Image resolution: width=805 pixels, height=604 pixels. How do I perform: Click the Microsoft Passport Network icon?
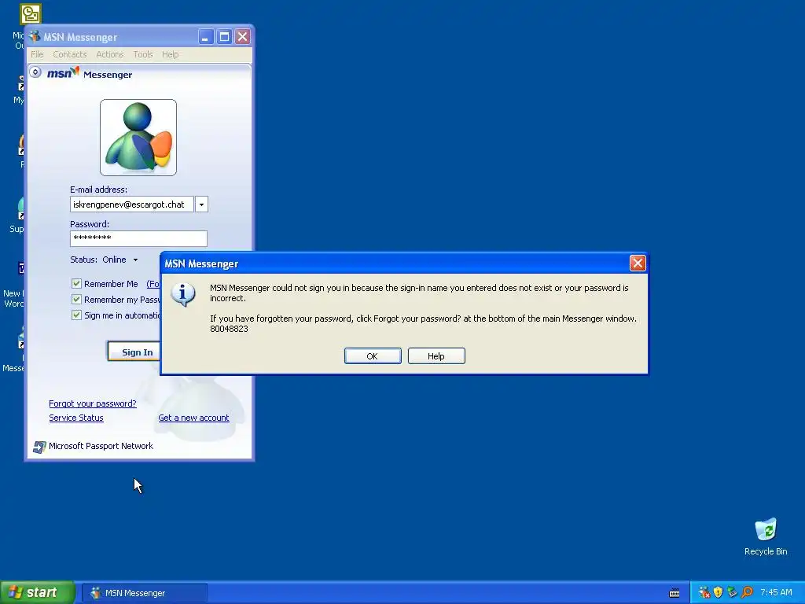point(39,447)
